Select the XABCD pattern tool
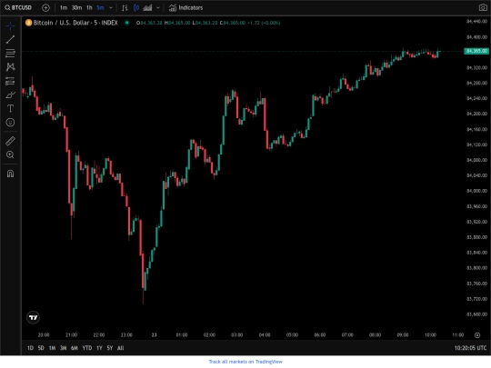 [x=10, y=67]
